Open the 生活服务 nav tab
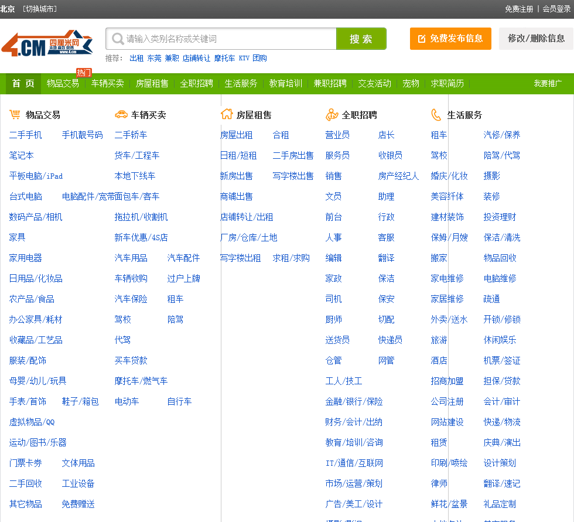 [241, 83]
